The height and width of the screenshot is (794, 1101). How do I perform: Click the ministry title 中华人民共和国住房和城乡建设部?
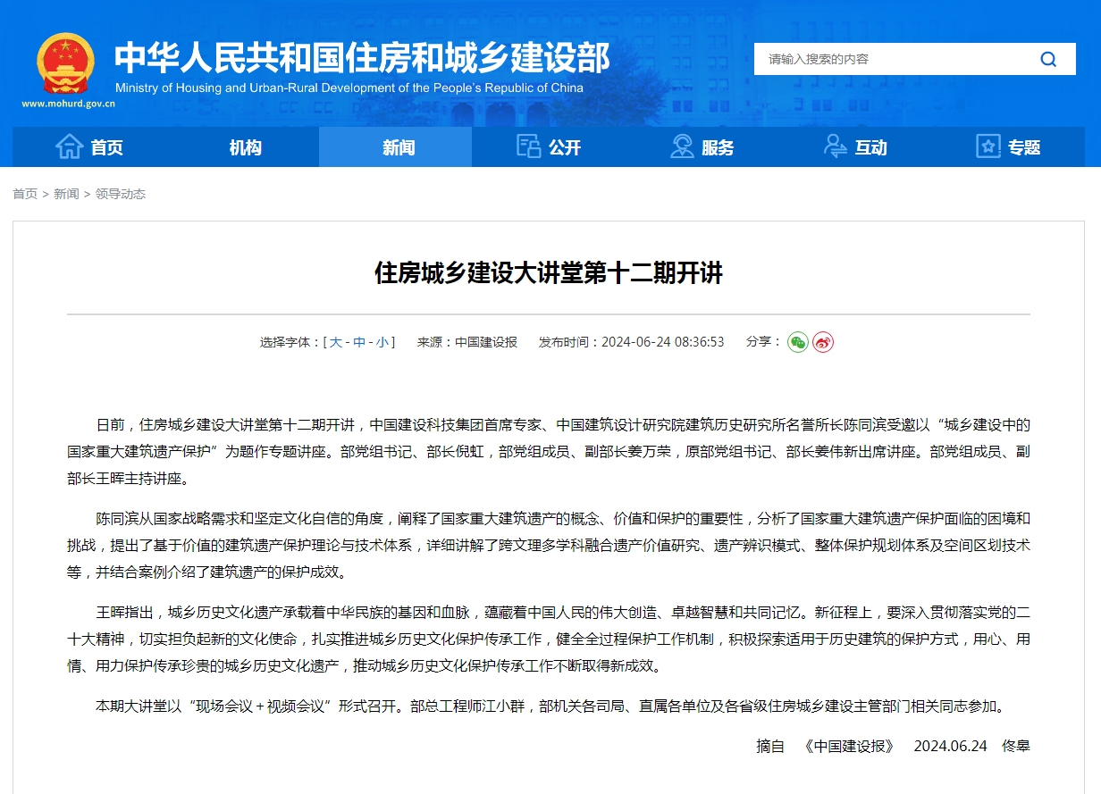click(x=362, y=57)
